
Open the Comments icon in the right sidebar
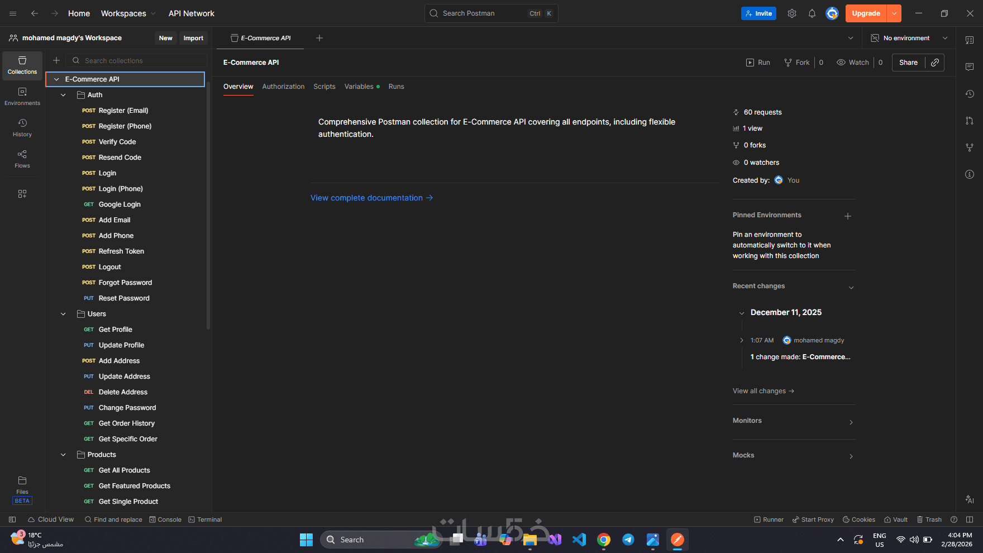tap(970, 67)
